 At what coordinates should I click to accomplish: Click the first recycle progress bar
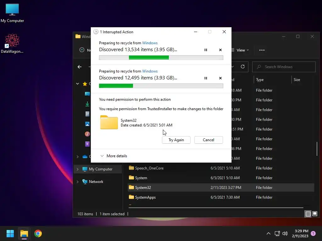(x=161, y=58)
